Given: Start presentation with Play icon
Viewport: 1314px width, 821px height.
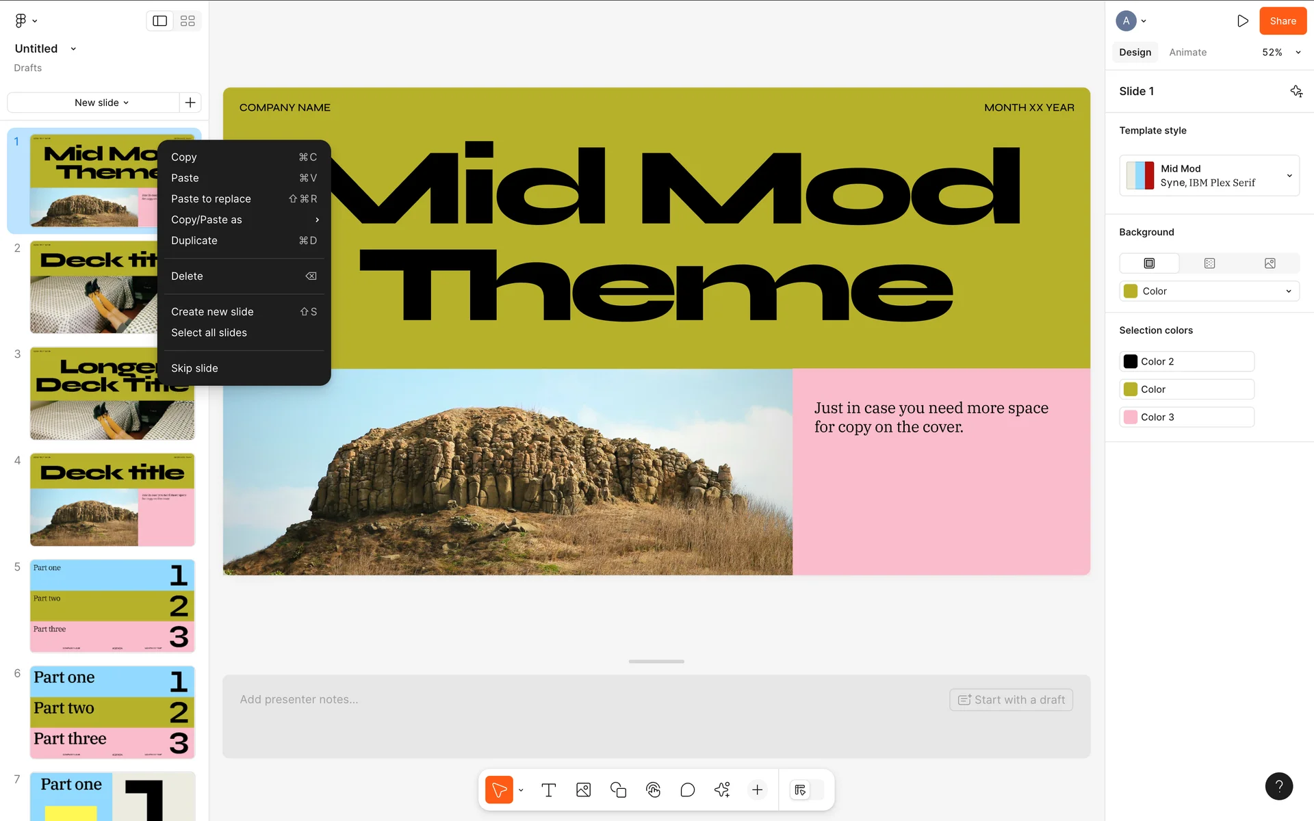Looking at the screenshot, I should (x=1242, y=21).
